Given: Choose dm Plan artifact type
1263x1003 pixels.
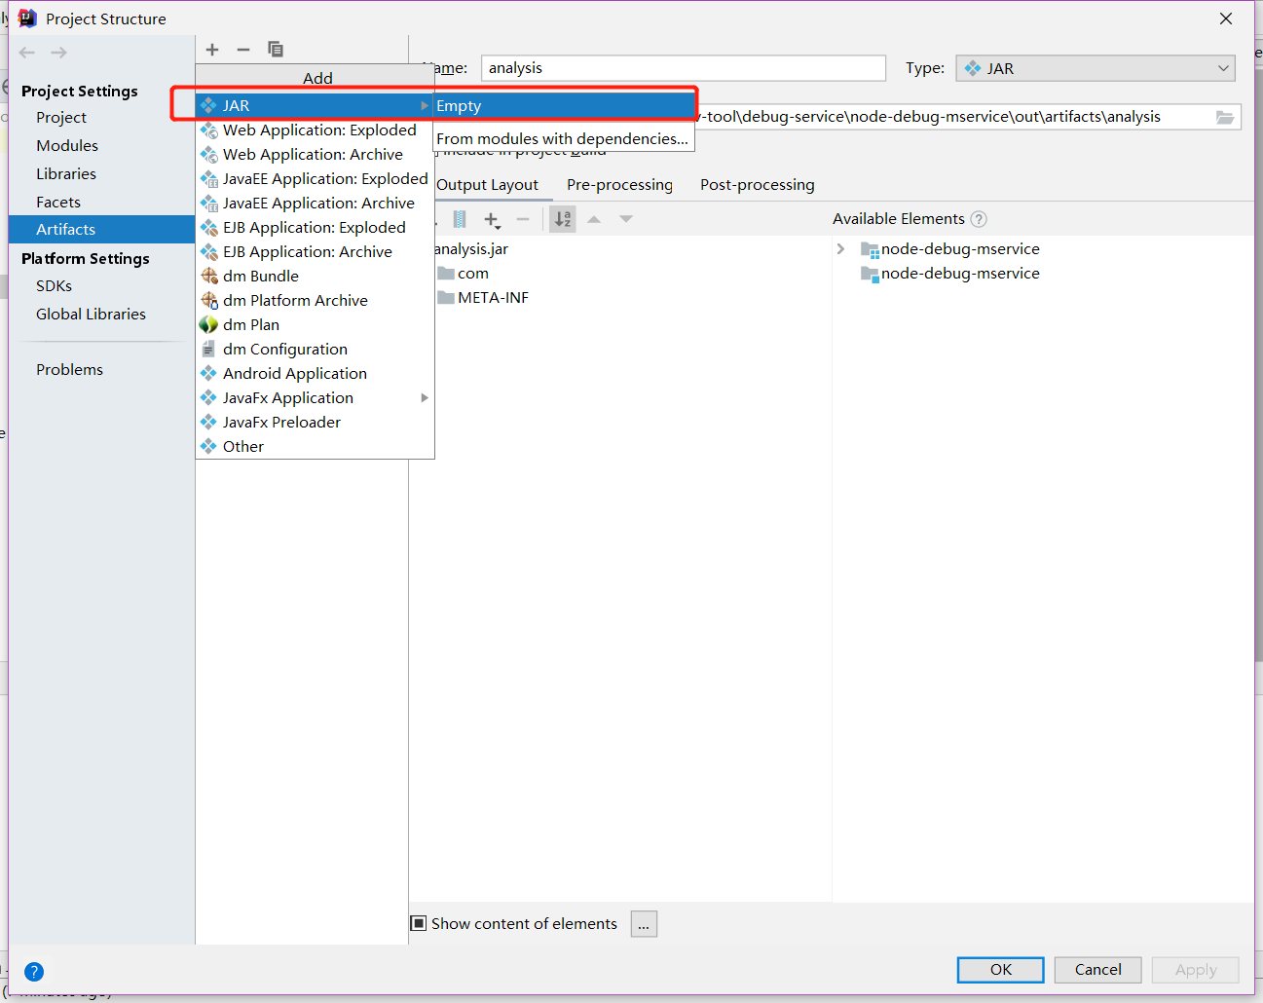Looking at the screenshot, I should (x=315, y=324).
